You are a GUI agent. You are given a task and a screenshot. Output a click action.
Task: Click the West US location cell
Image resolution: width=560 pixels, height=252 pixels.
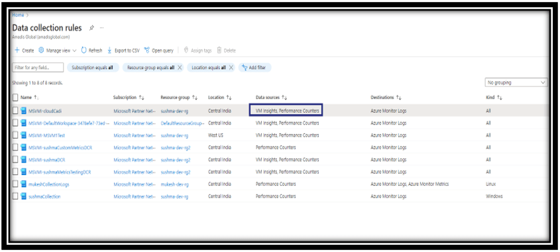[x=216, y=135]
